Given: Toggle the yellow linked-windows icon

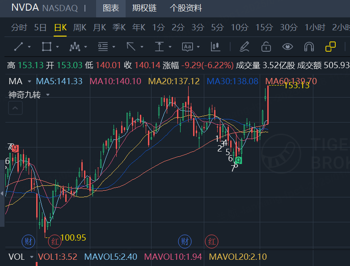Looking at the screenshot, I should 330,47.
